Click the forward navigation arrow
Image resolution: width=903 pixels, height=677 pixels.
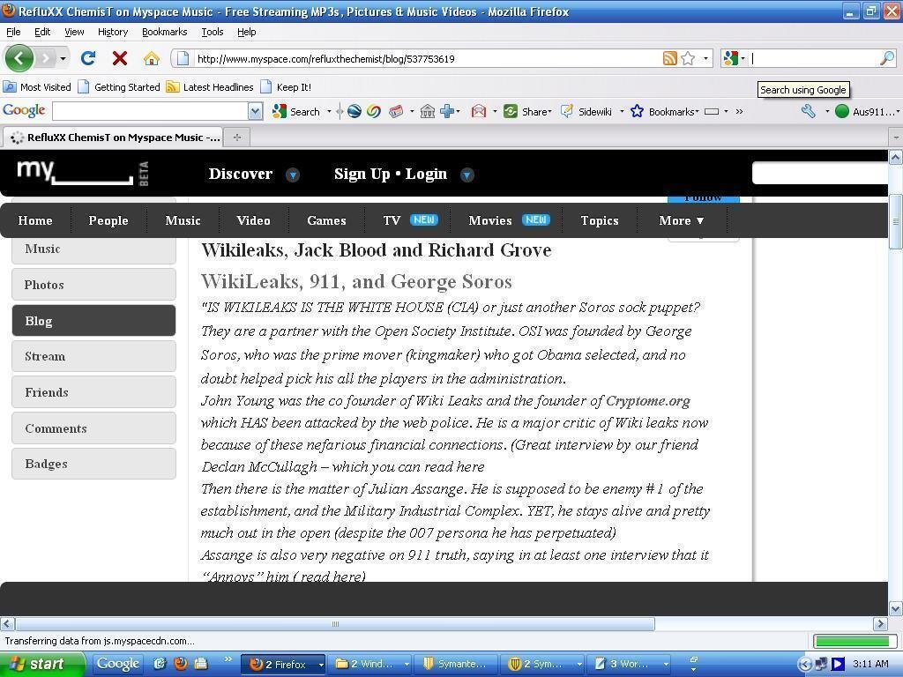[46, 58]
